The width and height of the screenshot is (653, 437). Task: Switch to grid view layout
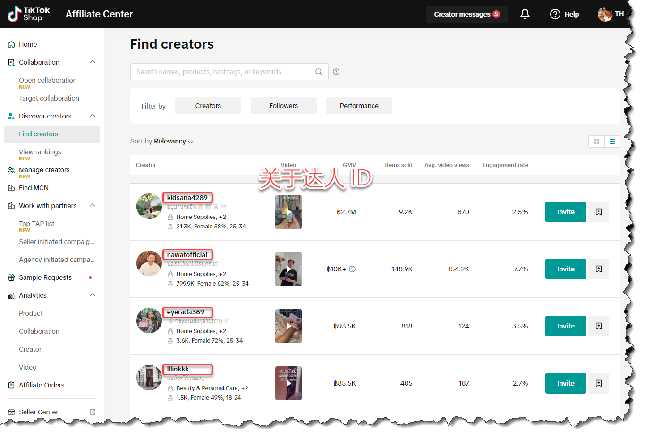point(596,142)
